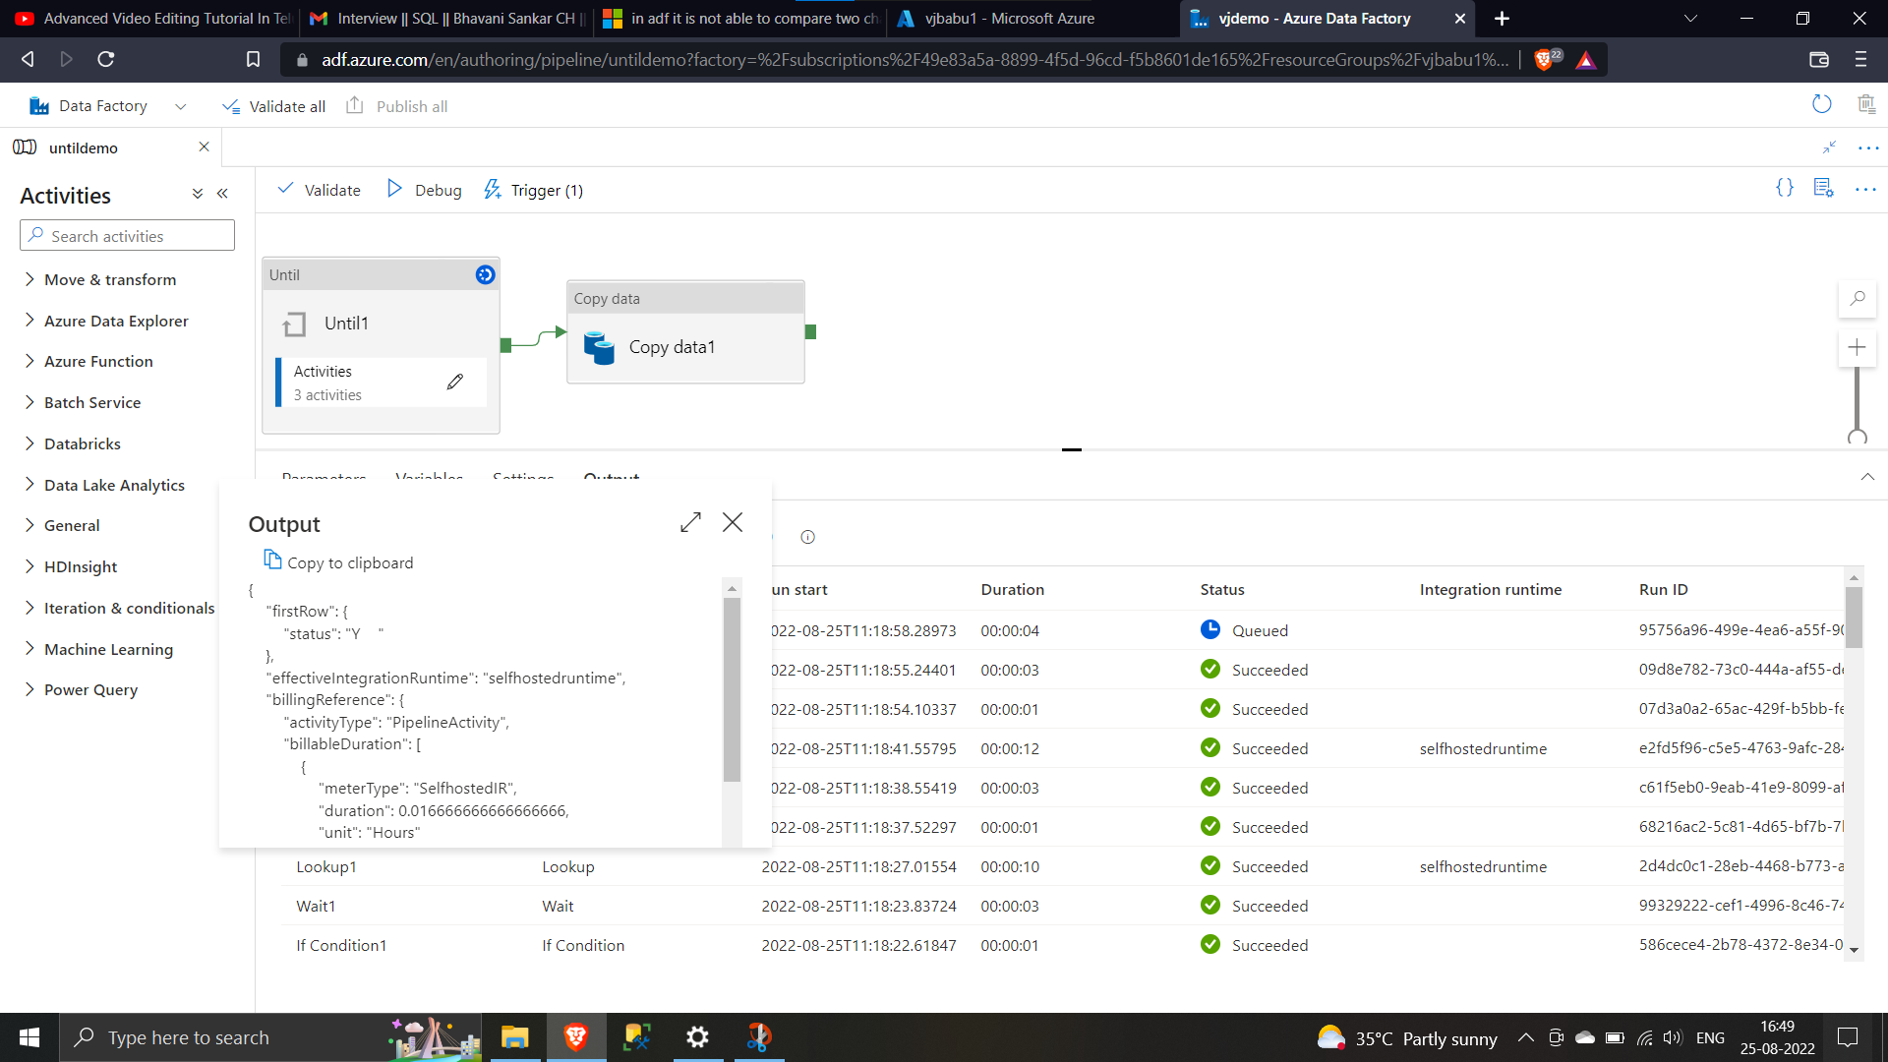Click the browser reload icon

point(106,59)
